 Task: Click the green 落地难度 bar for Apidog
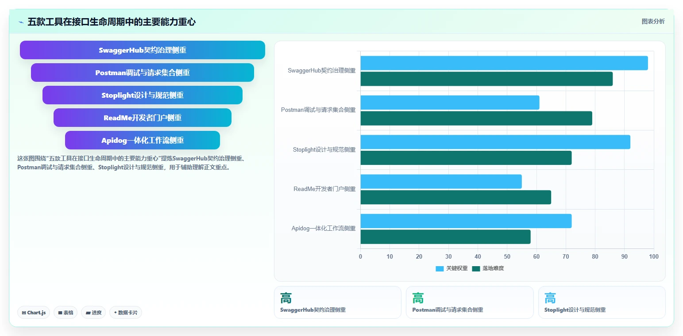click(x=446, y=237)
